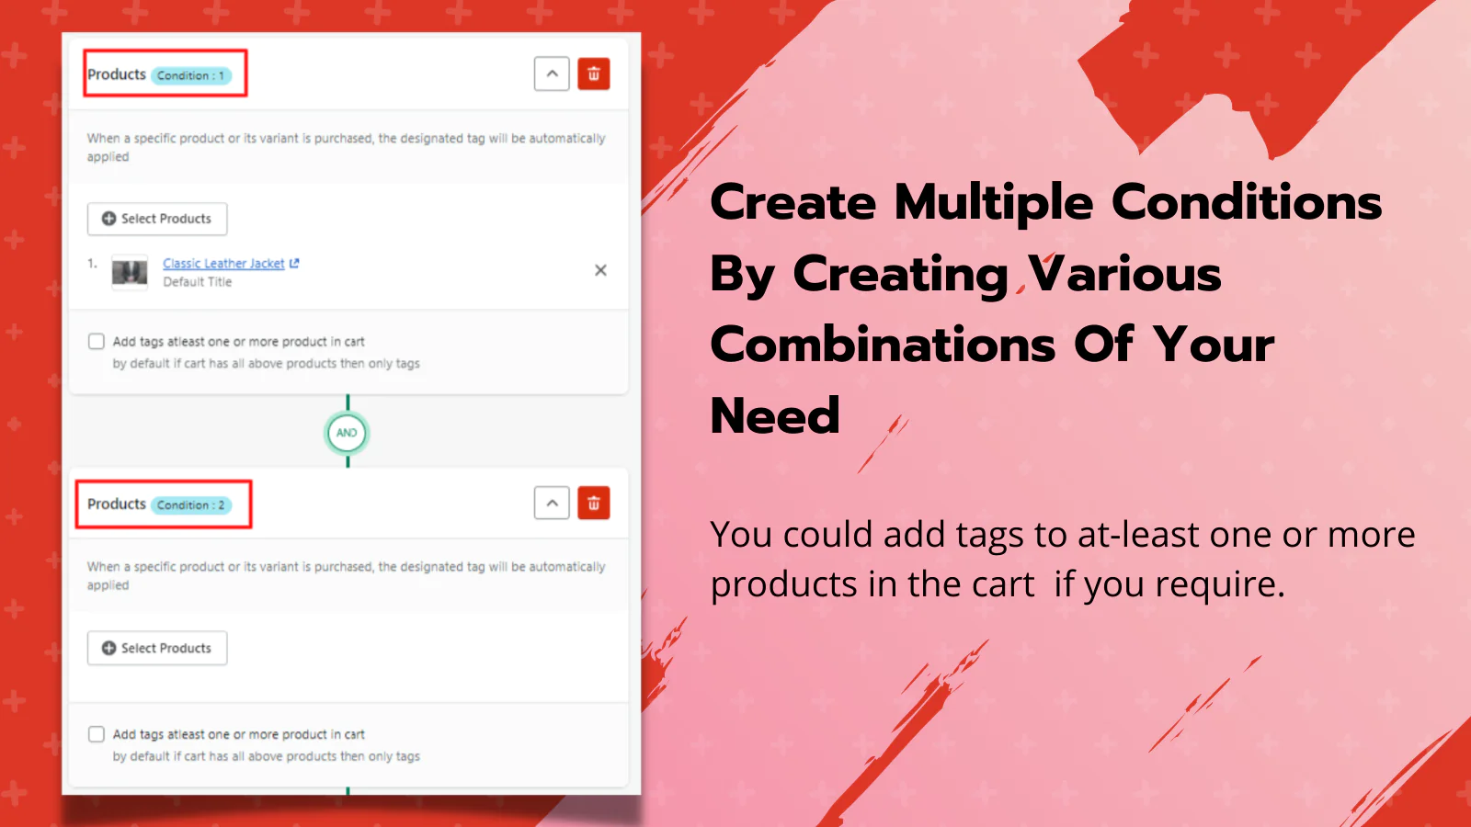Click the plus icon in second Select Products button

(x=108, y=648)
